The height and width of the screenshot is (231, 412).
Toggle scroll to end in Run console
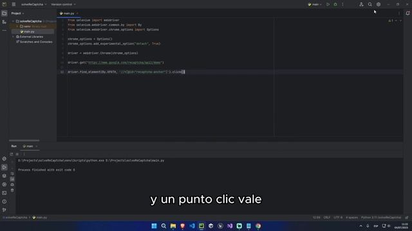click(12, 179)
